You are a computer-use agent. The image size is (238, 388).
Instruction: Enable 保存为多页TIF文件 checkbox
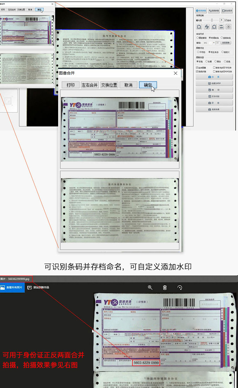222,68
